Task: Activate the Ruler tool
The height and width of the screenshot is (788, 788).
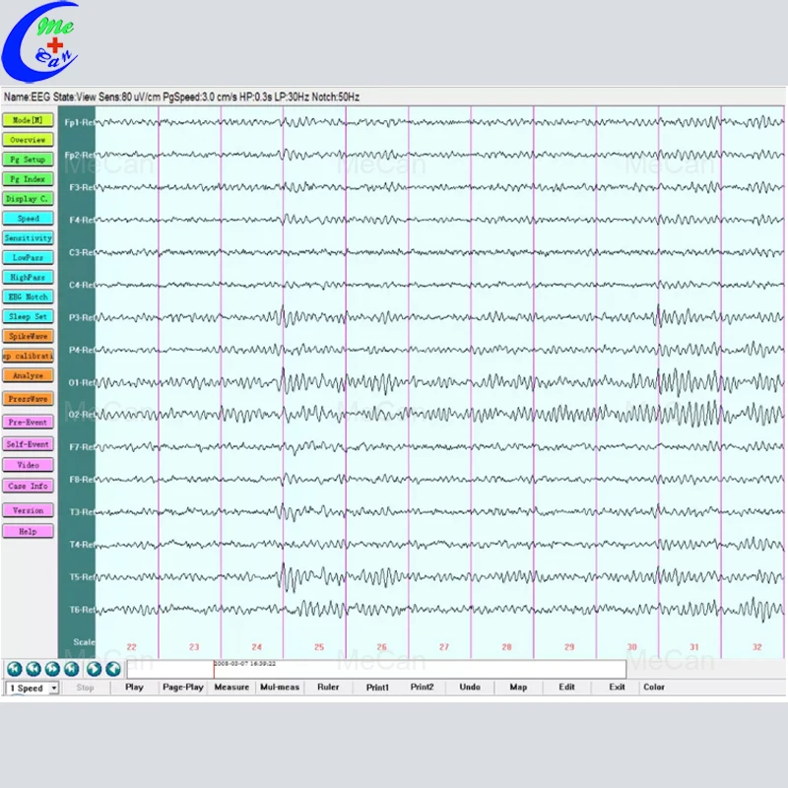Action: click(328, 688)
